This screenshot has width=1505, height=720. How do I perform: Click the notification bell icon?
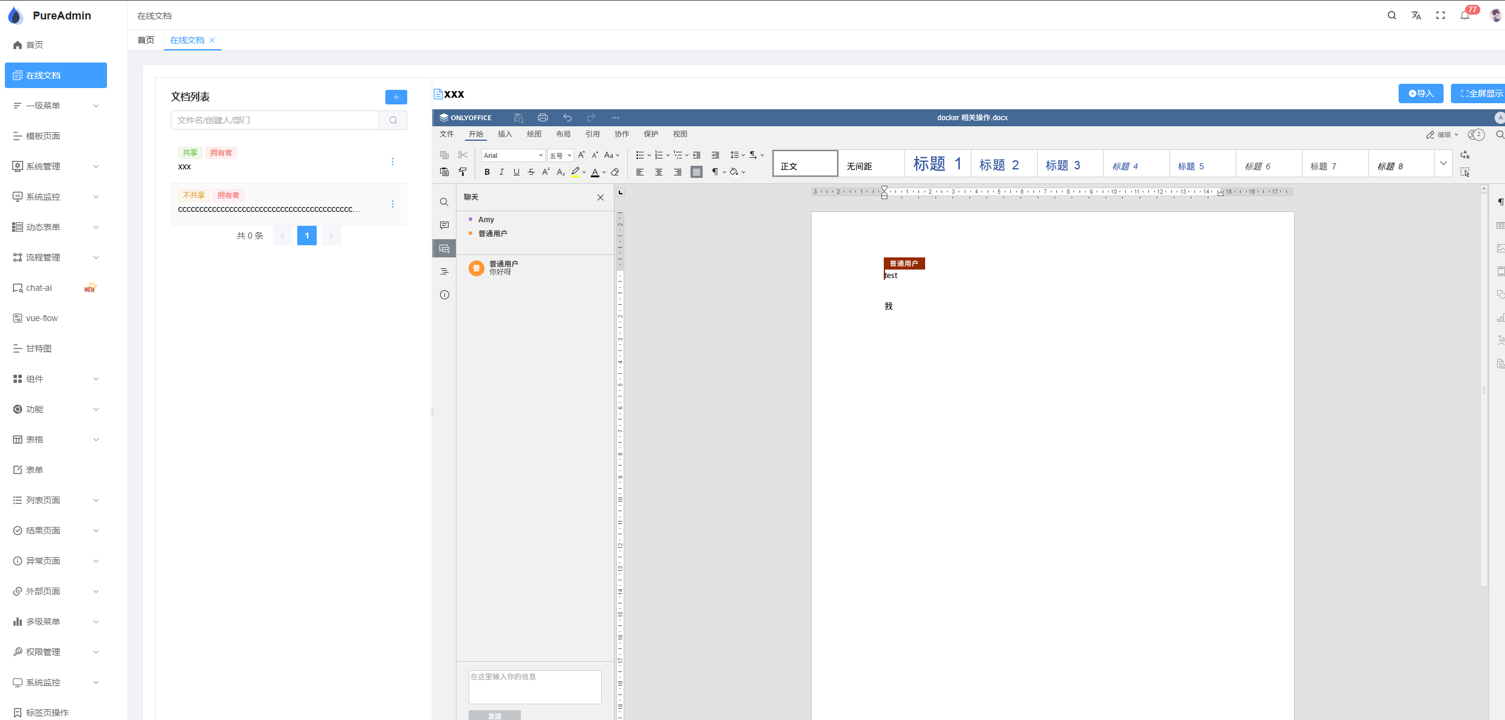[1464, 16]
